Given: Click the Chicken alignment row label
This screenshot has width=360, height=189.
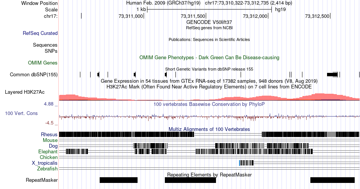Looking at the screenshot, I should tap(49, 157).
